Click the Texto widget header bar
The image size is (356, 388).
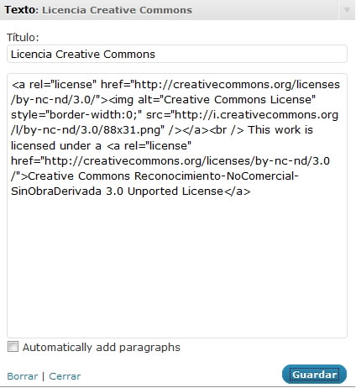169,10
